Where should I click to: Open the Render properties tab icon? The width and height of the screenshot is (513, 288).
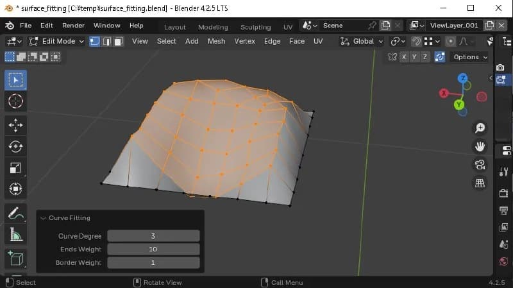coord(504,193)
